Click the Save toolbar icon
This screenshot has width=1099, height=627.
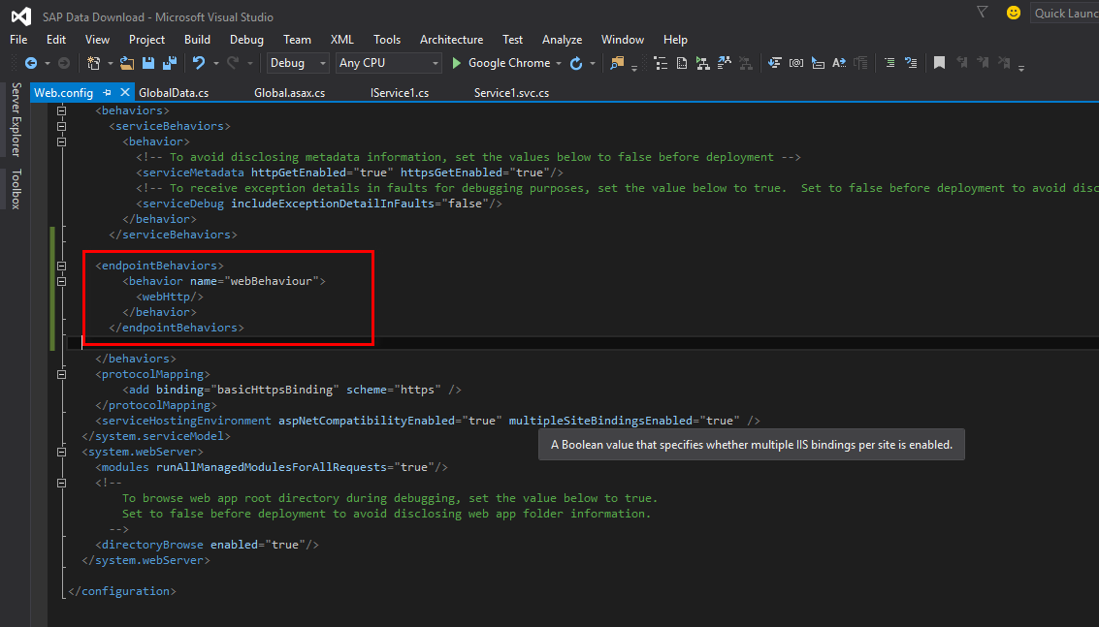tap(147, 63)
